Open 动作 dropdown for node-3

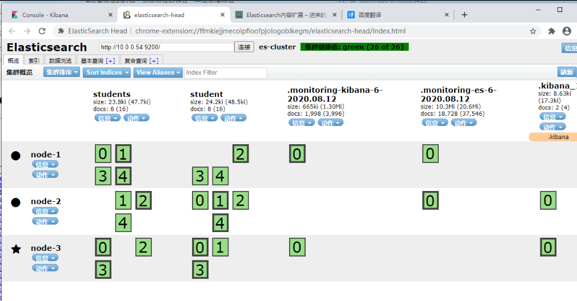tap(45, 269)
